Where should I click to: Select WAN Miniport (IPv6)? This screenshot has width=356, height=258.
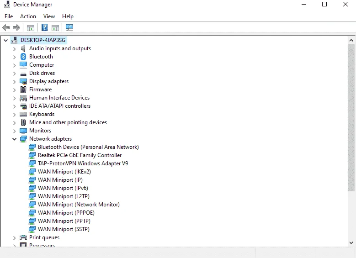(63, 188)
